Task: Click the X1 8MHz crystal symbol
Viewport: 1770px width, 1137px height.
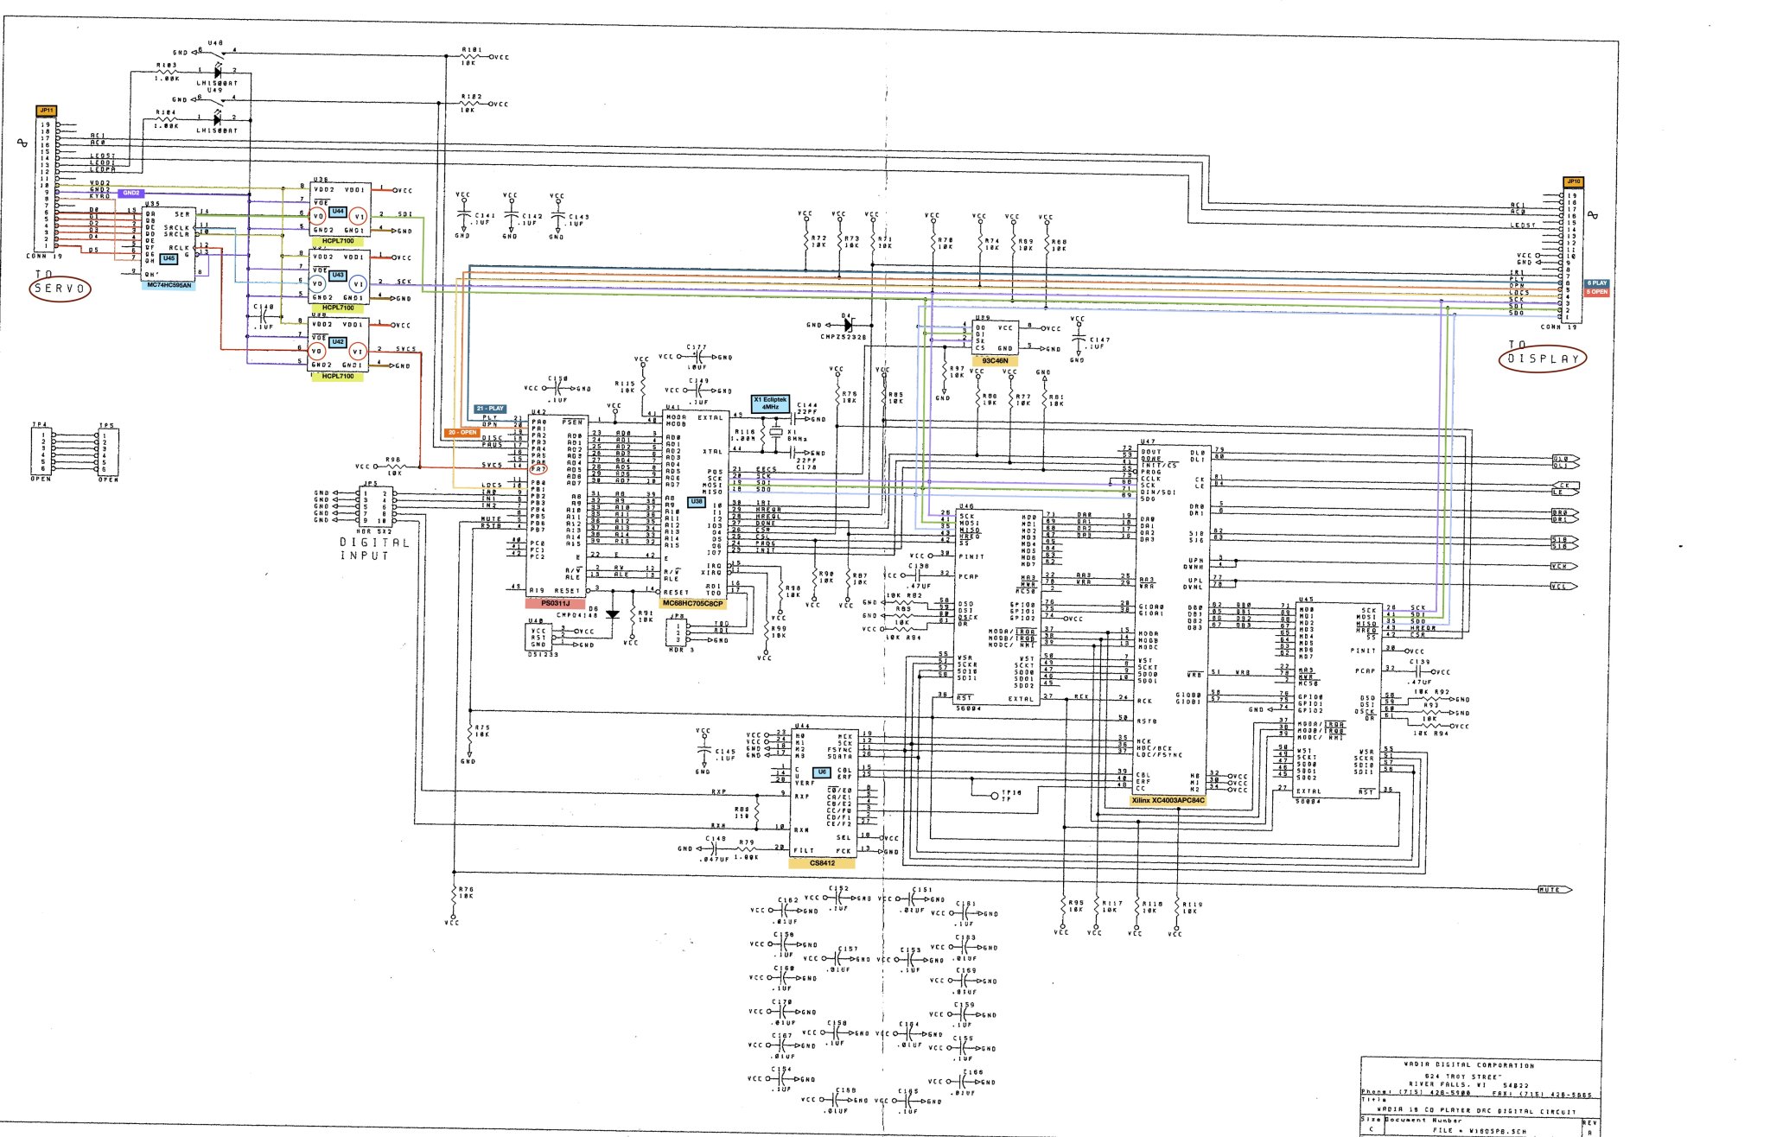Action: pos(775,433)
